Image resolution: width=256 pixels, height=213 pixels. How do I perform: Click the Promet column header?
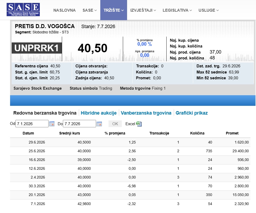[x=232, y=133]
